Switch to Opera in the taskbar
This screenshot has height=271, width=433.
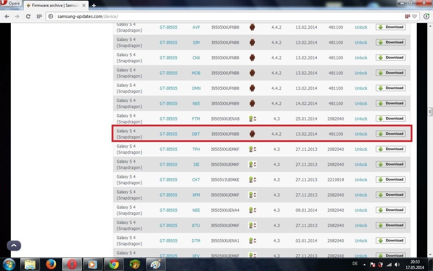coord(72,264)
